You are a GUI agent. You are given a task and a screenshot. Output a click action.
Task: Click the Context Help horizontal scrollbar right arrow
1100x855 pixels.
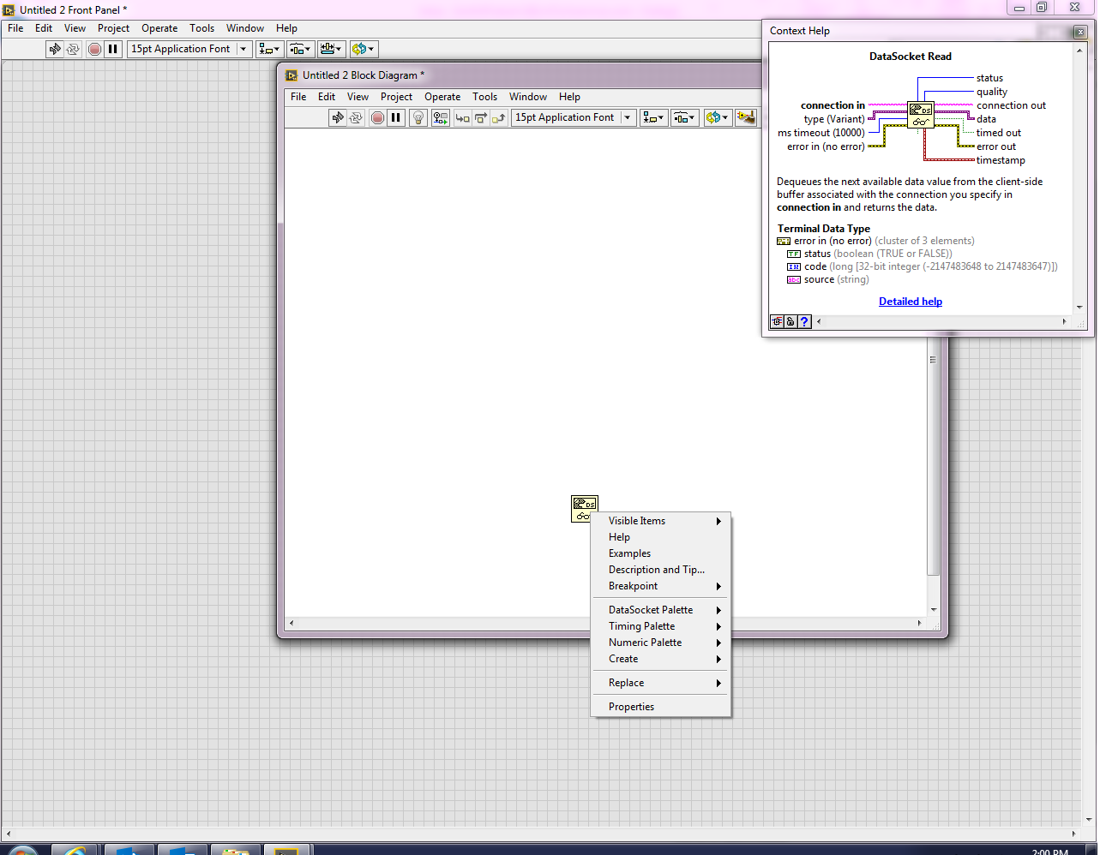(1065, 322)
